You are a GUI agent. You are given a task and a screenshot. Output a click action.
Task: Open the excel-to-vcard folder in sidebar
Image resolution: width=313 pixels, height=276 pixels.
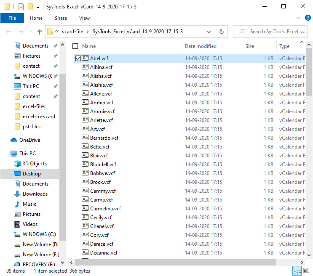[39, 117]
